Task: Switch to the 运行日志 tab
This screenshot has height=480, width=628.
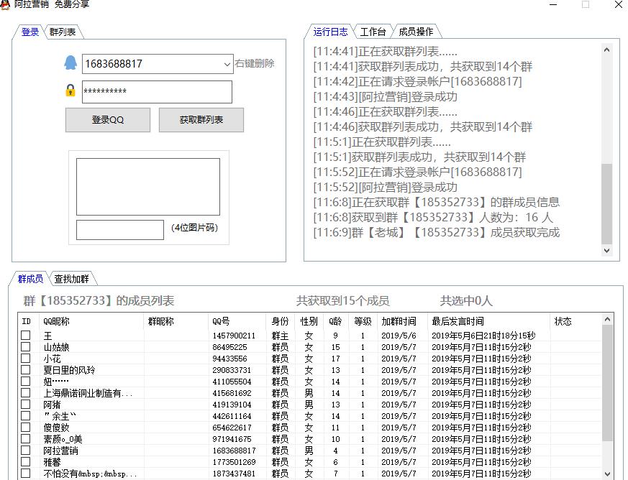Action: 330,32
